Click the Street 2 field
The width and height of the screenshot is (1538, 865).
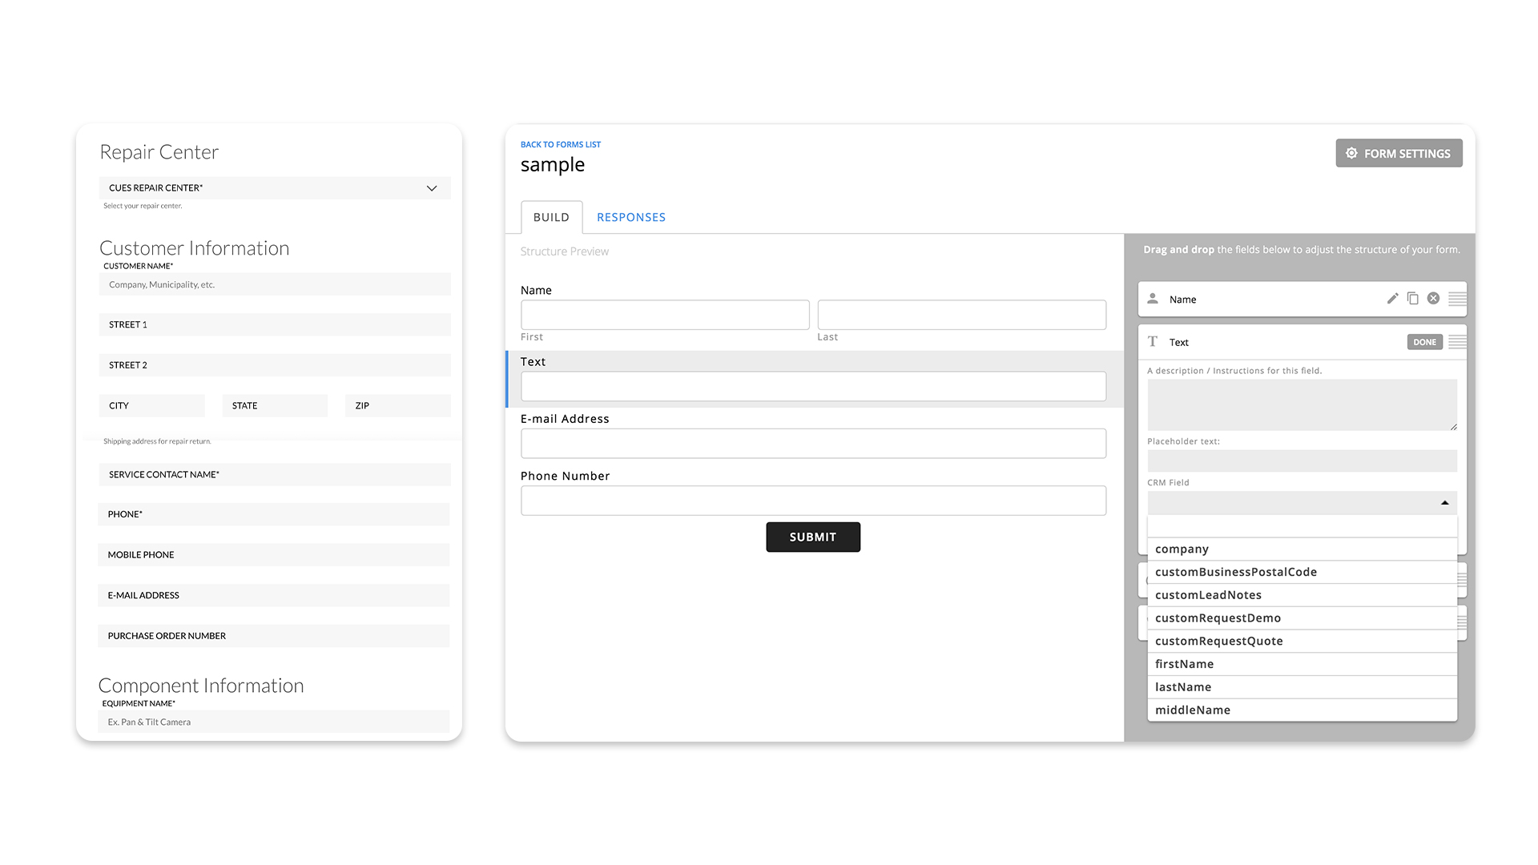tap(275, 365)
